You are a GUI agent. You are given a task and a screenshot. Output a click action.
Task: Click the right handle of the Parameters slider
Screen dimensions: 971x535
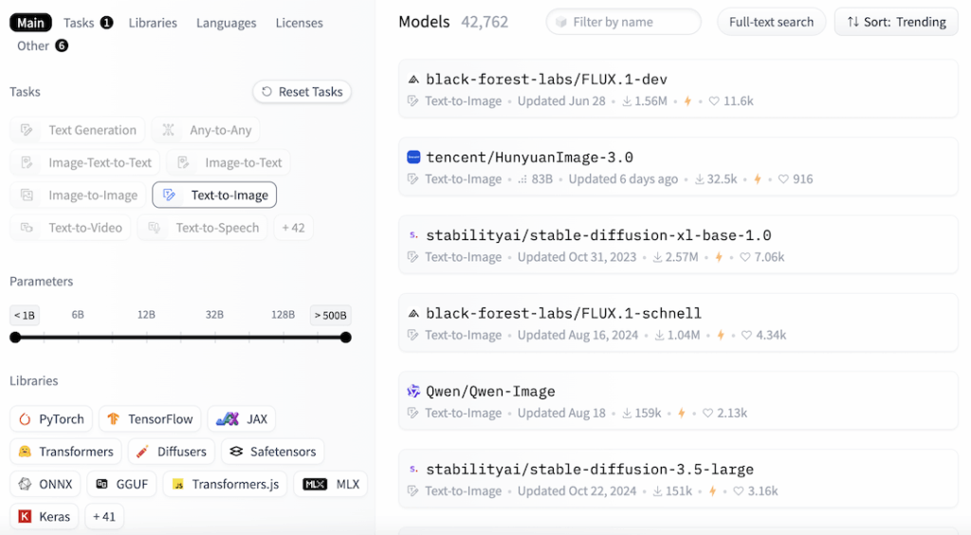(346, 337)
